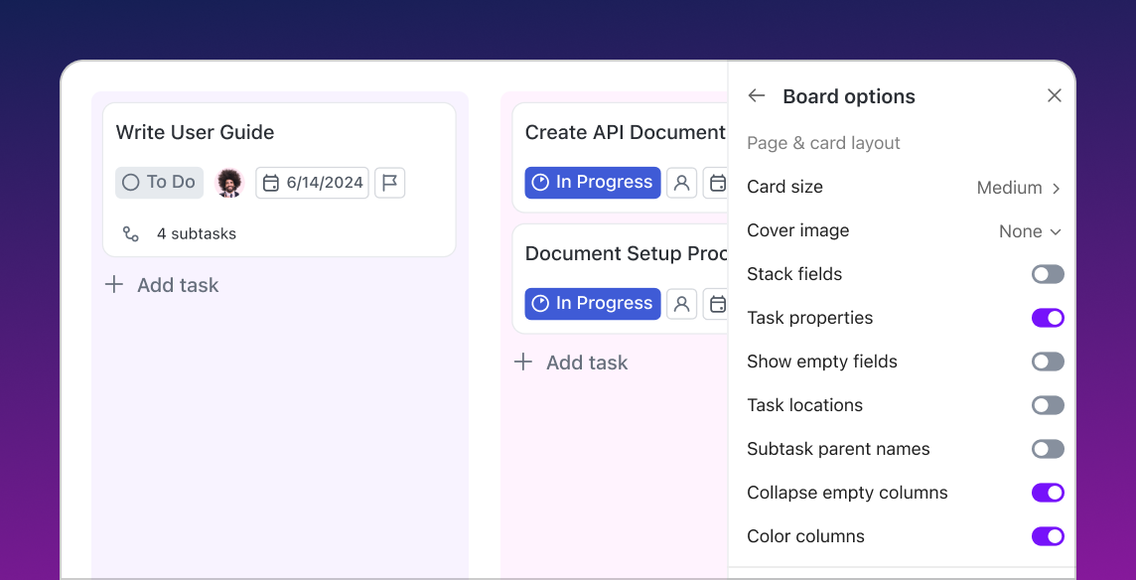The width and height of the screenshot is (1136, 580).
Task: Enable the Task locations toggle
Action: pyautogui.click(x=1048, y=405)
